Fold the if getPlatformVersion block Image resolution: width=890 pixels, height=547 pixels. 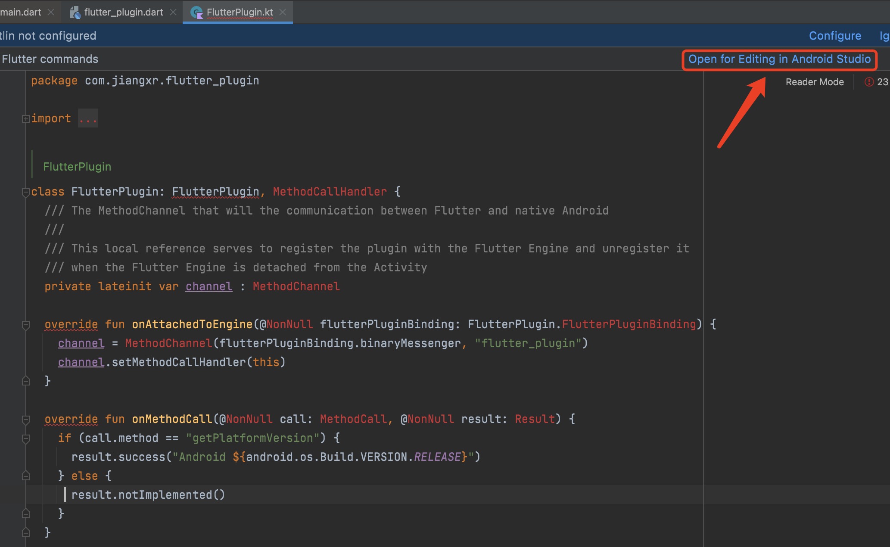click(x=26, y=438)
